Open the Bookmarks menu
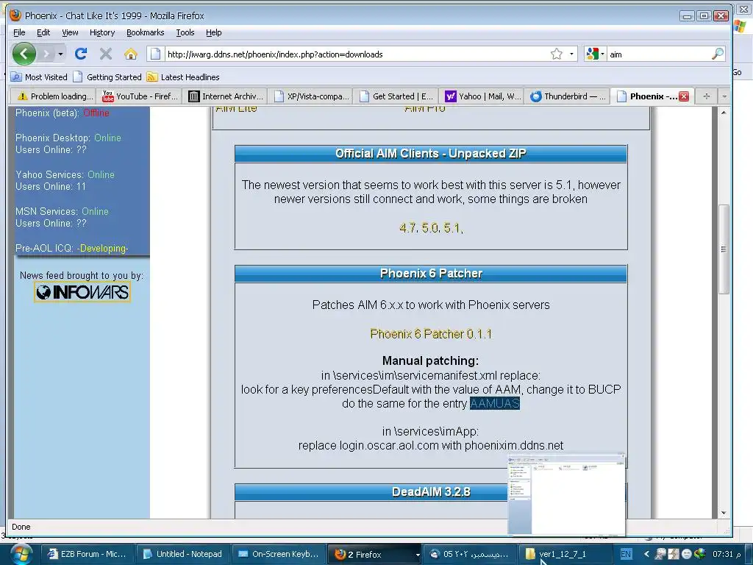 click(146, 32)
